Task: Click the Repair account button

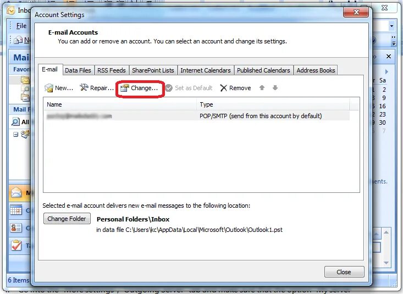Action: pos(96,88)
